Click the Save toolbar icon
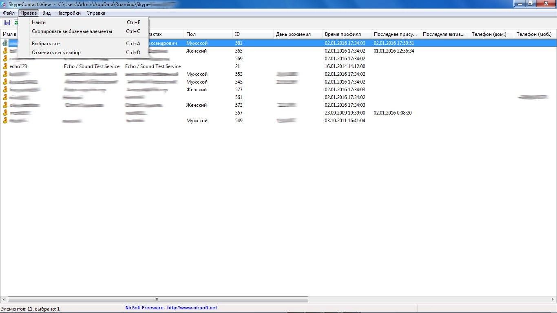Screen dimensions: 557x313 tap(7, 23)
